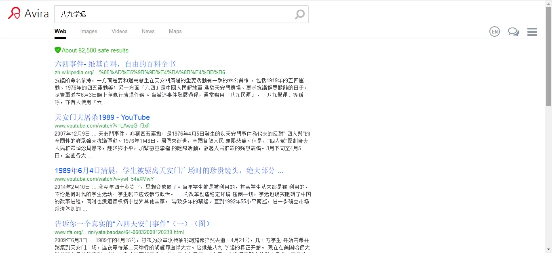This screenshot has width=552, height=253.
Task: Go to the News tab
Action: 148,31
